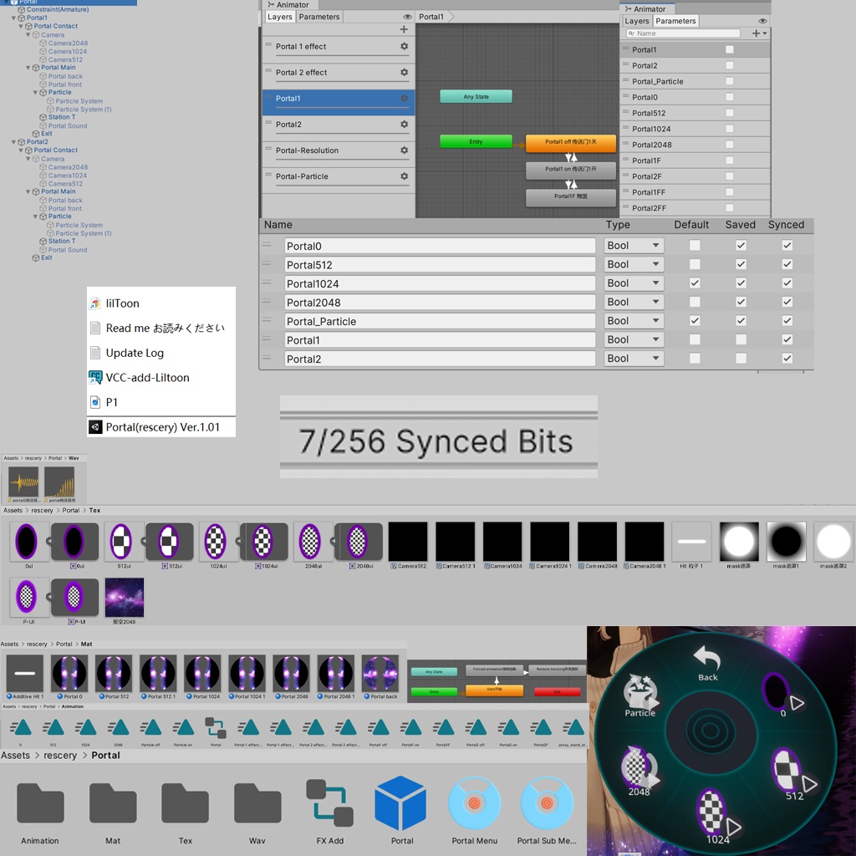
Task: Select the Portal Menu expressions asset
Action: pyautogui.click(x=475, y=802)
